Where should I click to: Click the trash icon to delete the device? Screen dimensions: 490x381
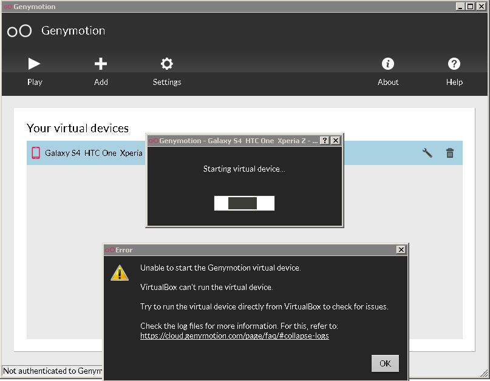point(449,153)
